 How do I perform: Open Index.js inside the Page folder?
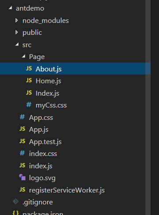48,93
